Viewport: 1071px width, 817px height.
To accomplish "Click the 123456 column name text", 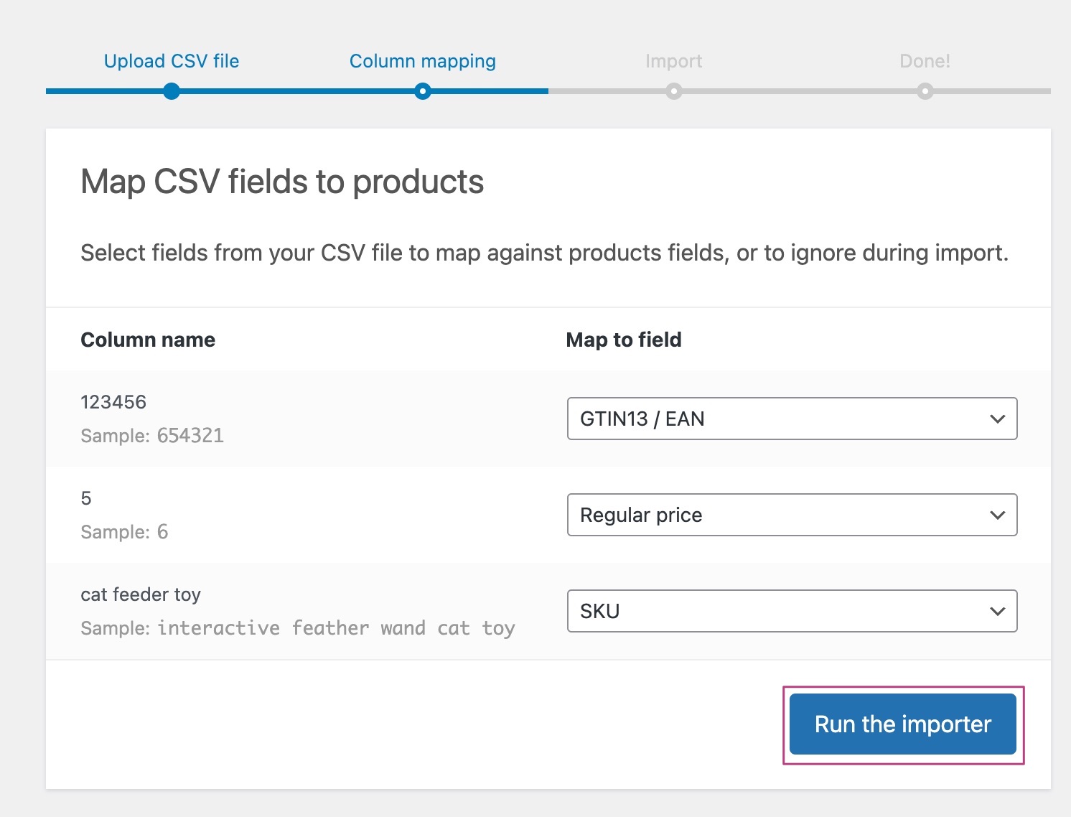I will pyautogui.click(x=113, y=402).
